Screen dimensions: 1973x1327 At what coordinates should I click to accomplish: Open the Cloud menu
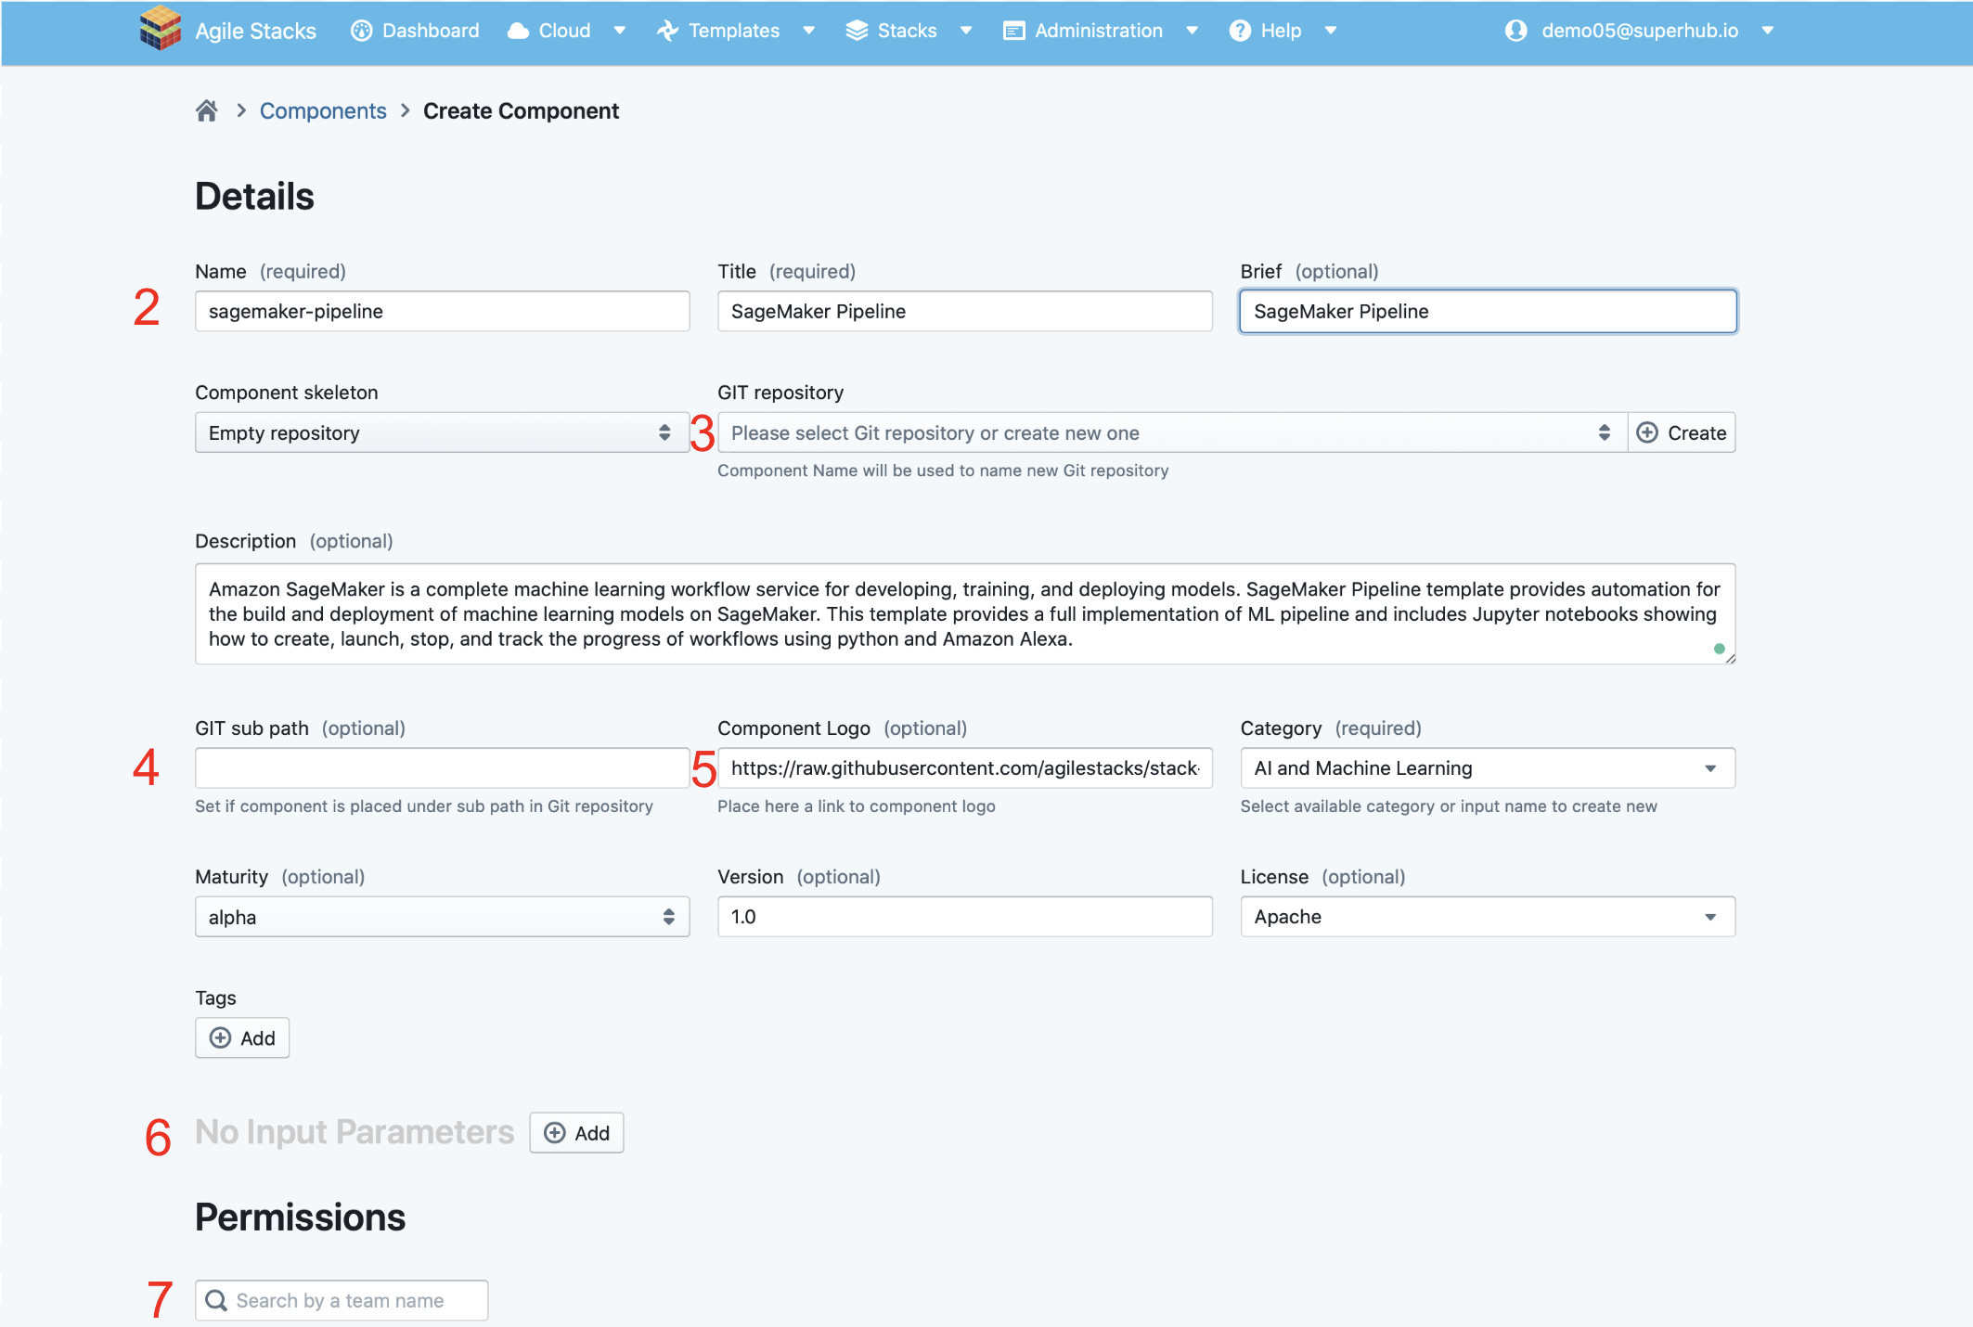(x=566, y=31)
